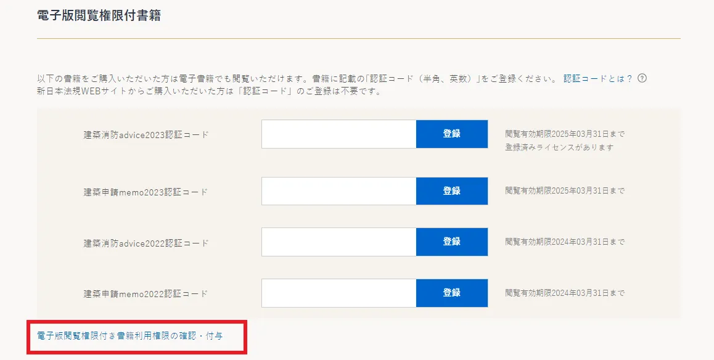This screenshot has width=714, height=360.
Task: Click the 建築消防advice2023 code input field
Action: (338, 133)
